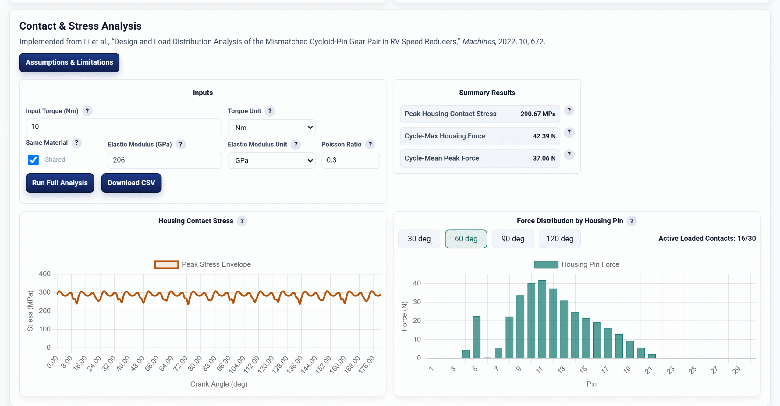Viewport: 780px width, 406px height.
Task: Show help for Peak Housing Contact Stress
Action: pos(569,110)
